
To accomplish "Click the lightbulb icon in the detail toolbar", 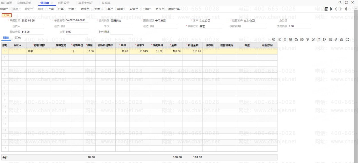I will tap(273, 40).
